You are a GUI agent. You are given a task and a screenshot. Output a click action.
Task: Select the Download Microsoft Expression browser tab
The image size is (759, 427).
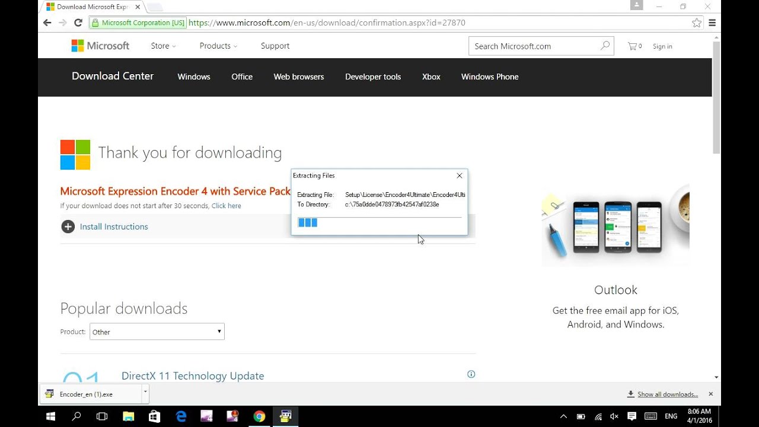[93, 7]
